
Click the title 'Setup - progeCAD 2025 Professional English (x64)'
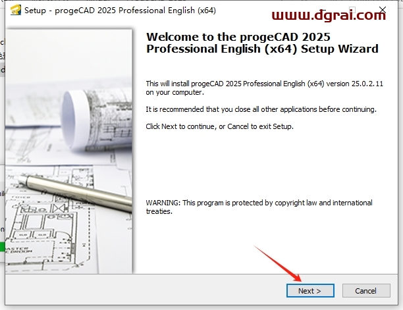pyautogui.click(x=120, y=11)
